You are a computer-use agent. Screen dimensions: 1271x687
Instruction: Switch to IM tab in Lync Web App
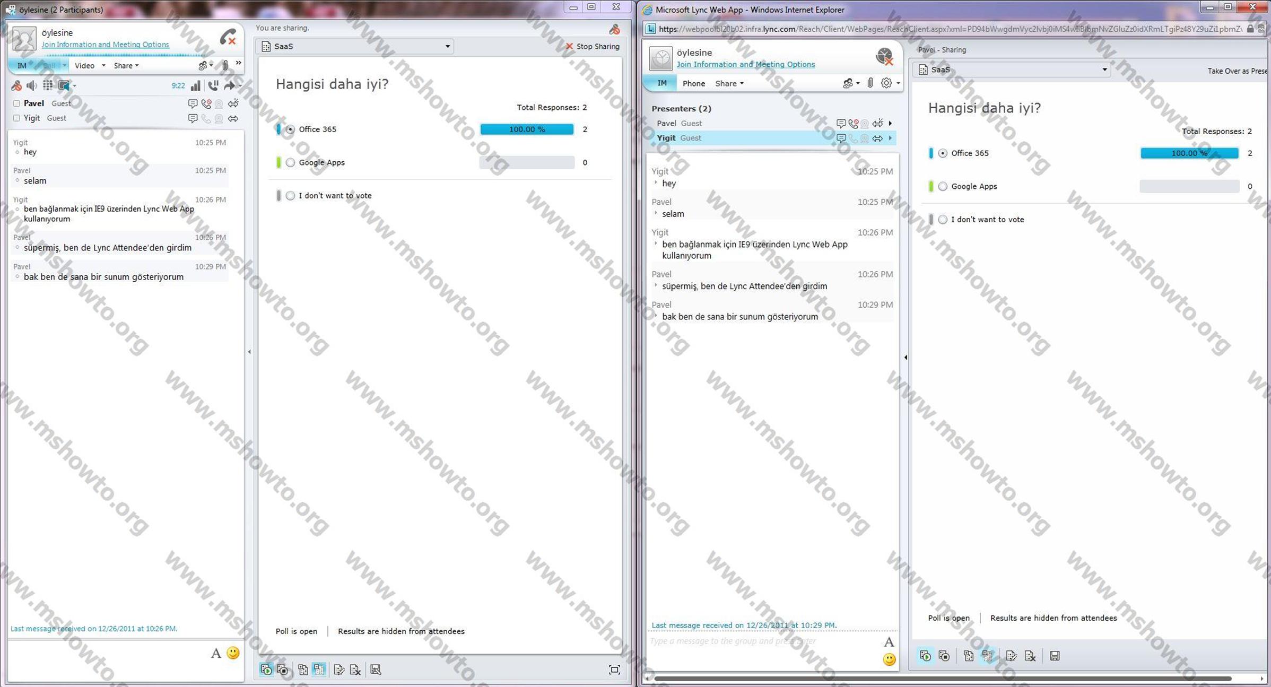coord(662,83)
